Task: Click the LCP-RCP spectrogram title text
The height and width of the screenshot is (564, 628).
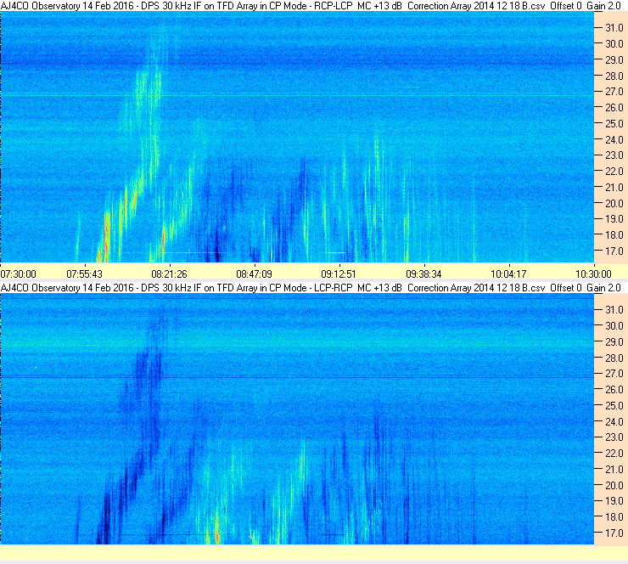Action: (x=311, y=288)
